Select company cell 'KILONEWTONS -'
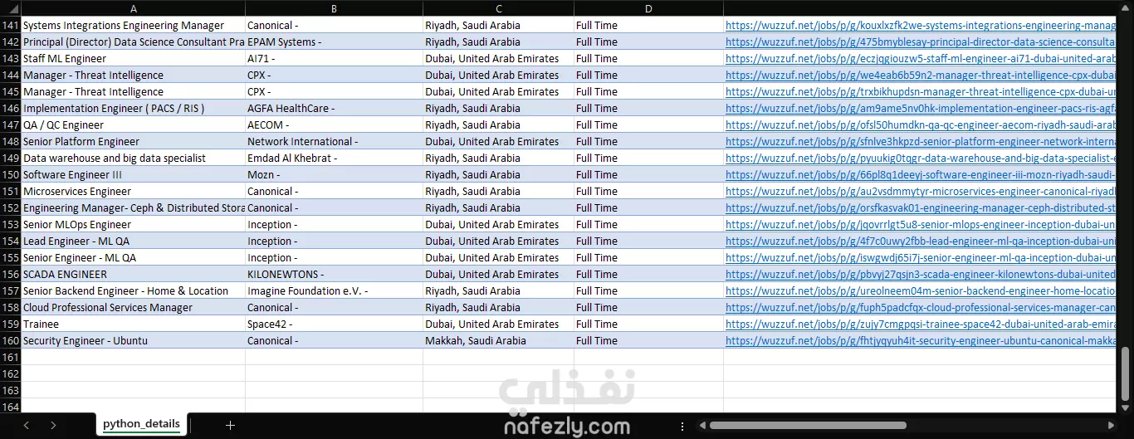The image size is (1134, 439). [x=335, y=274]
